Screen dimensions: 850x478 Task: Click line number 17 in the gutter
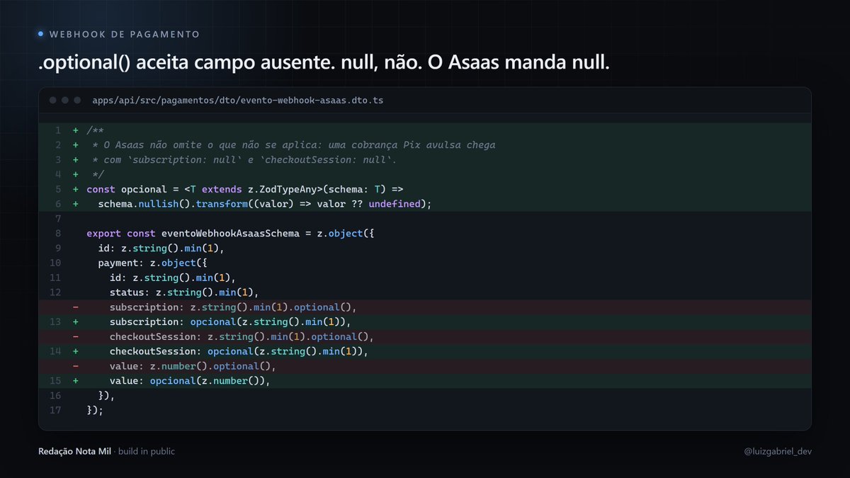55,411
